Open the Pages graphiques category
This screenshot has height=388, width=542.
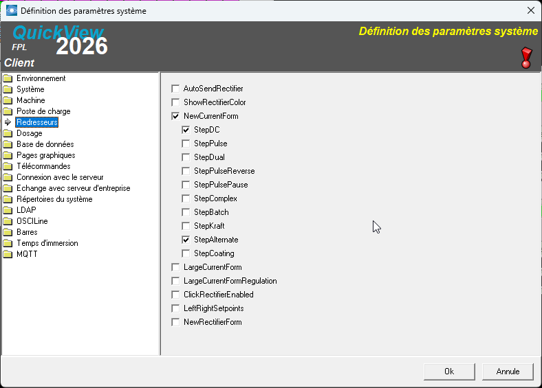pos(46,155)
